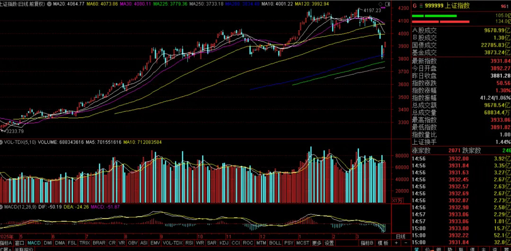Select the 指标A tab
511x251 pixels.
(x=6, y=243)
